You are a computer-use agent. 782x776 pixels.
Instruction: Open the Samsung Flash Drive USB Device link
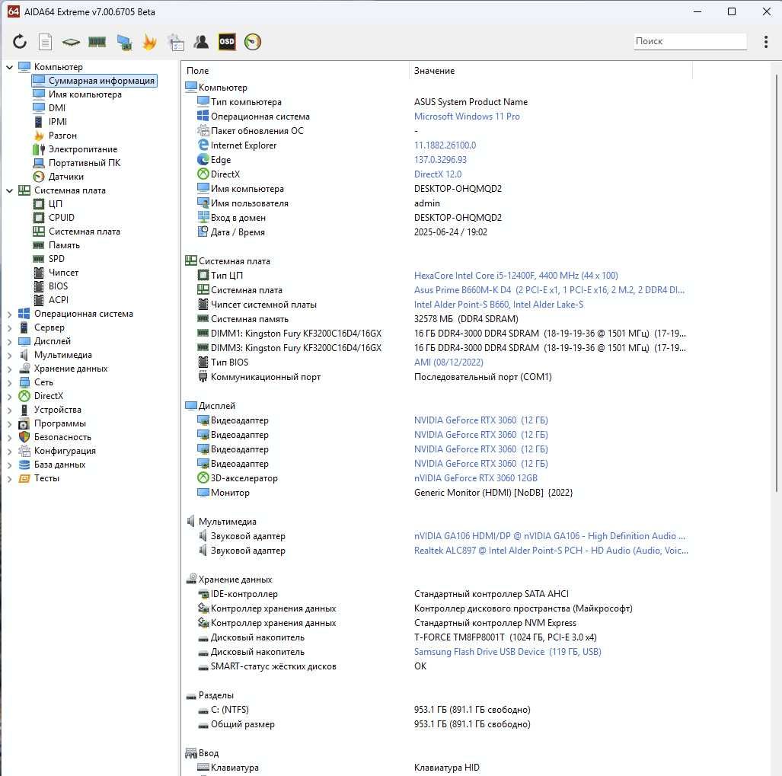[507, 652]
